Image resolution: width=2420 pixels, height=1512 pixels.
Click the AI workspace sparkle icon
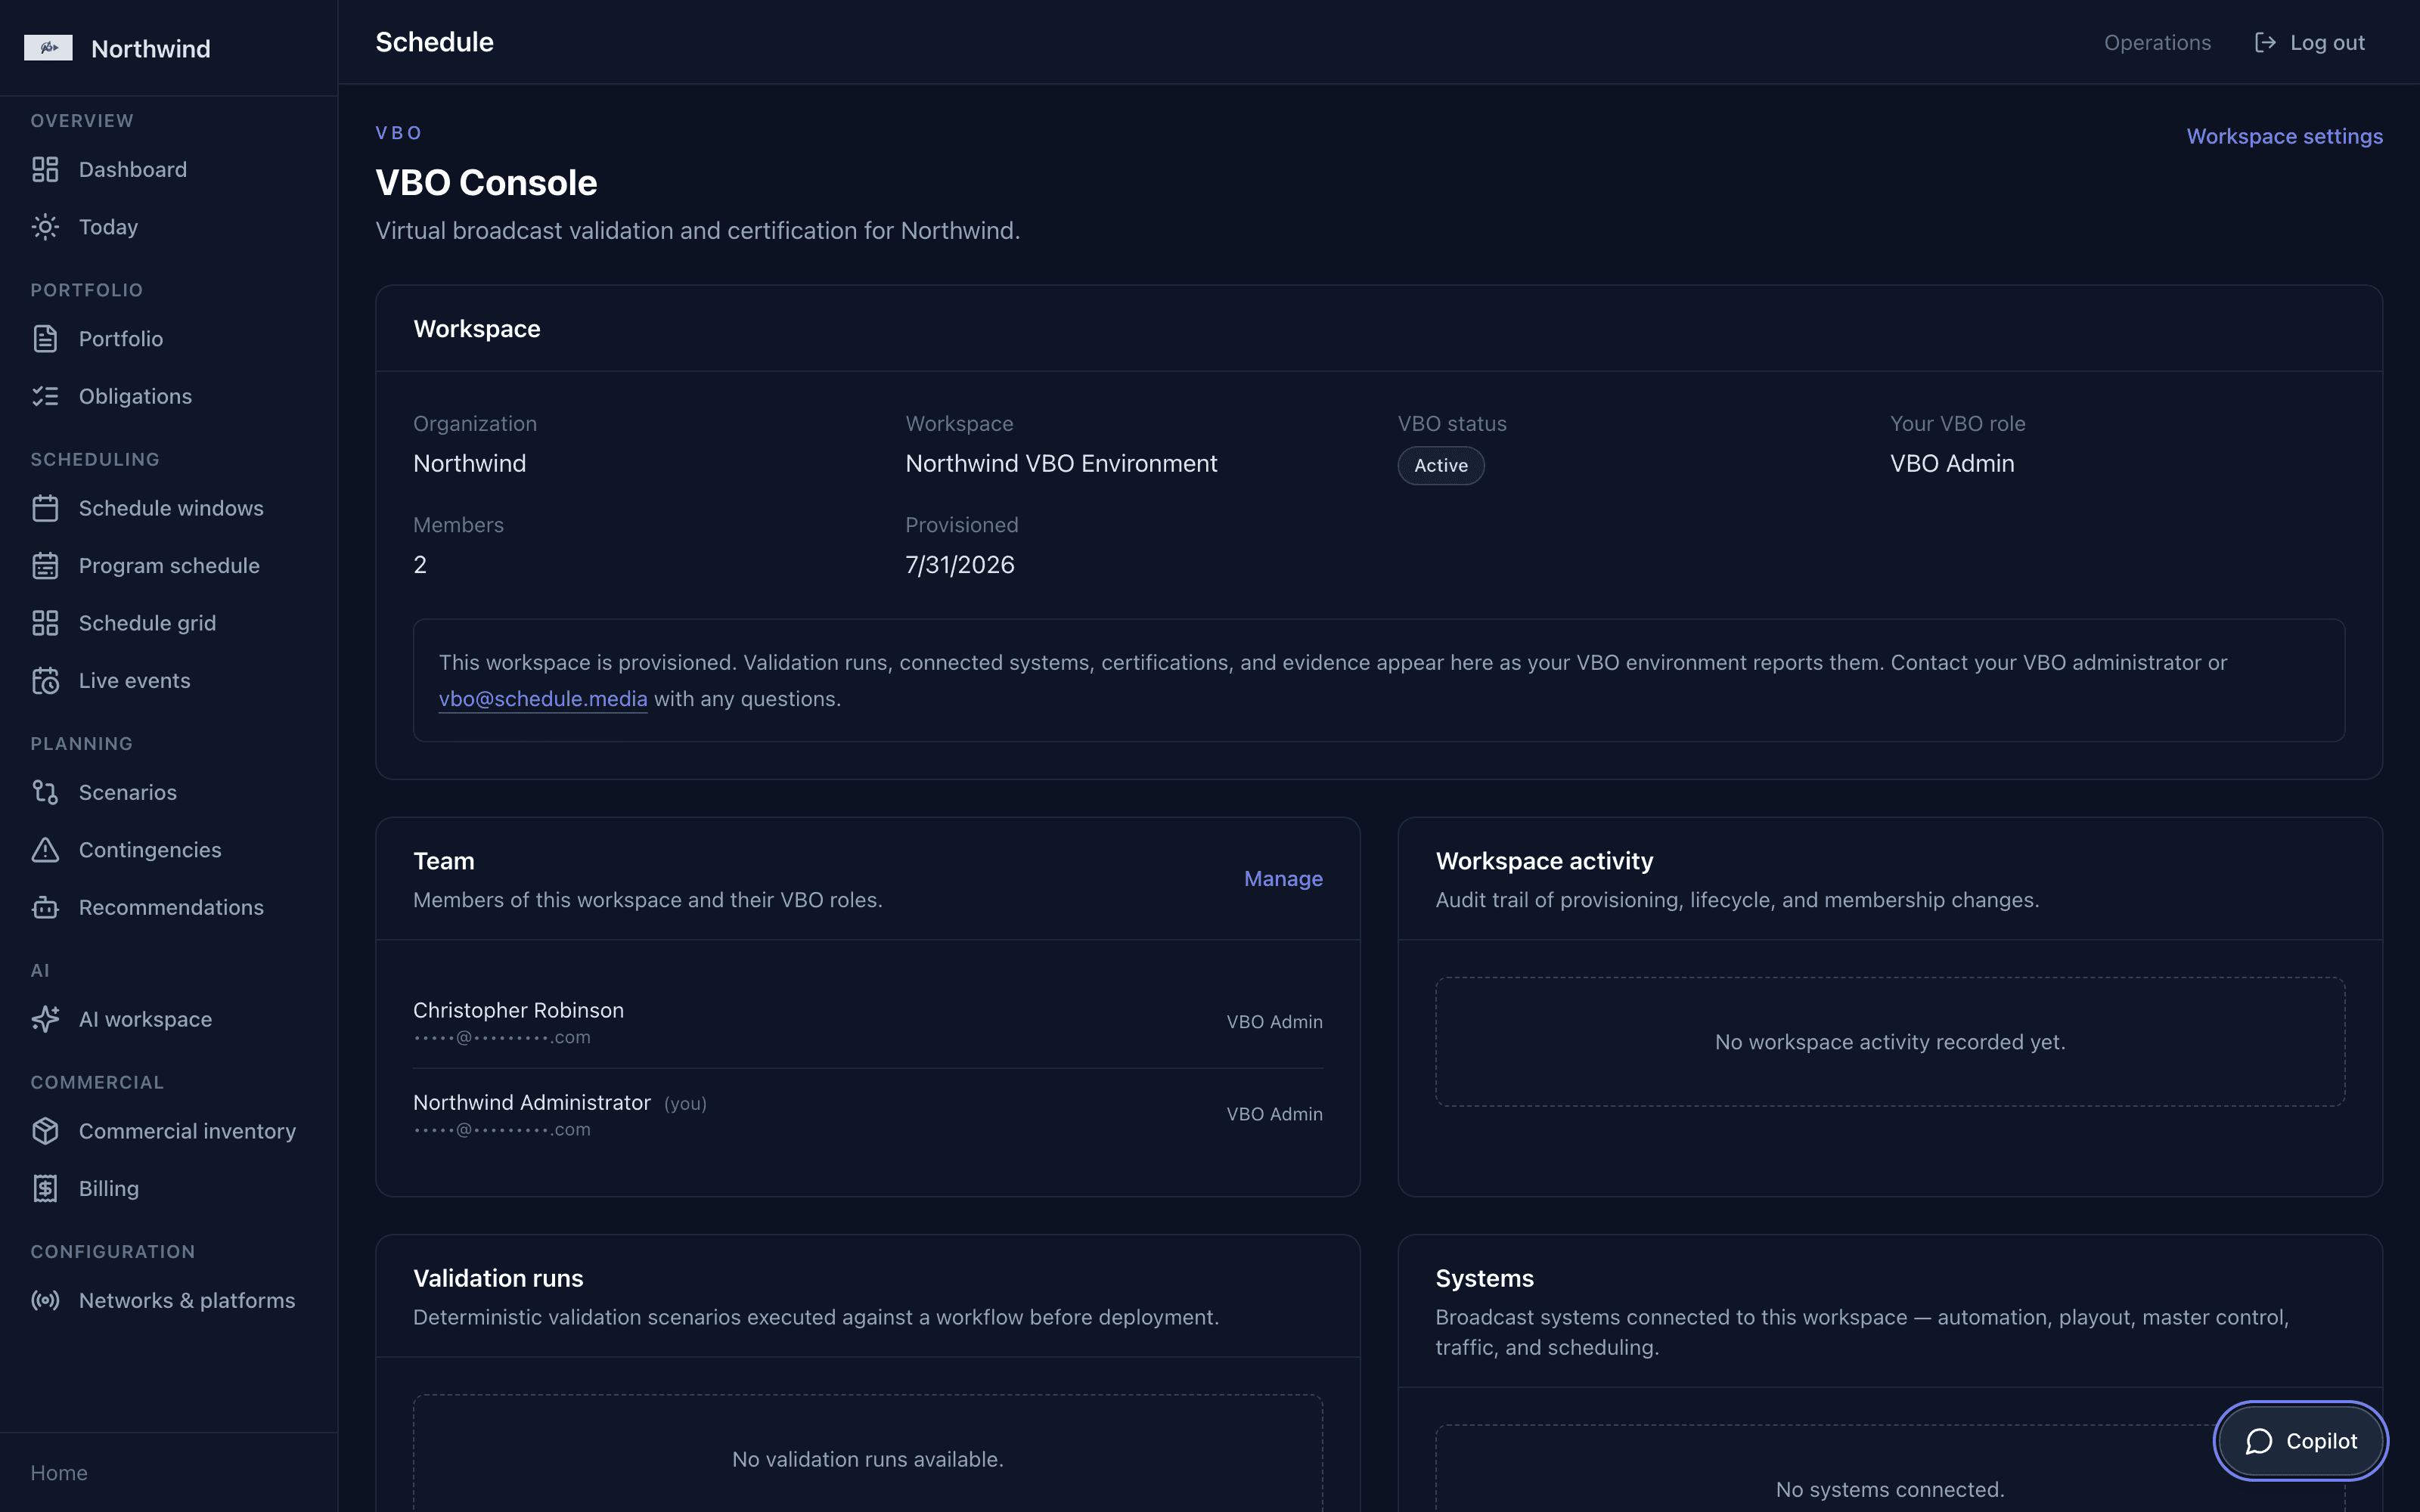coord(45,1019)
